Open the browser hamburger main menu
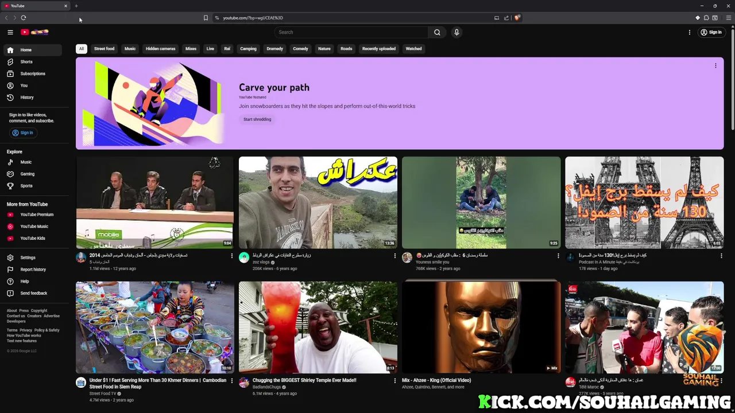The height and width of the screenshot is (413, 735). click(729, 18)
